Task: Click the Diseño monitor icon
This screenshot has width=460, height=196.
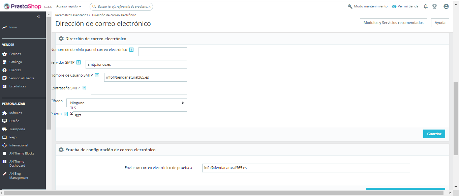Action: (4, 121)
